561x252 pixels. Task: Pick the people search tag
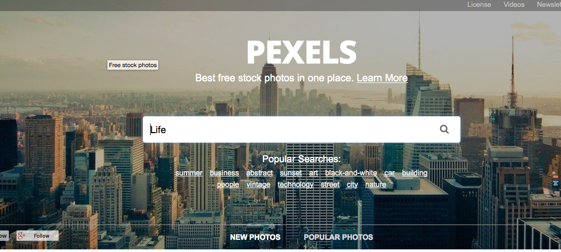pyautogui.click(x=228, y=184)
